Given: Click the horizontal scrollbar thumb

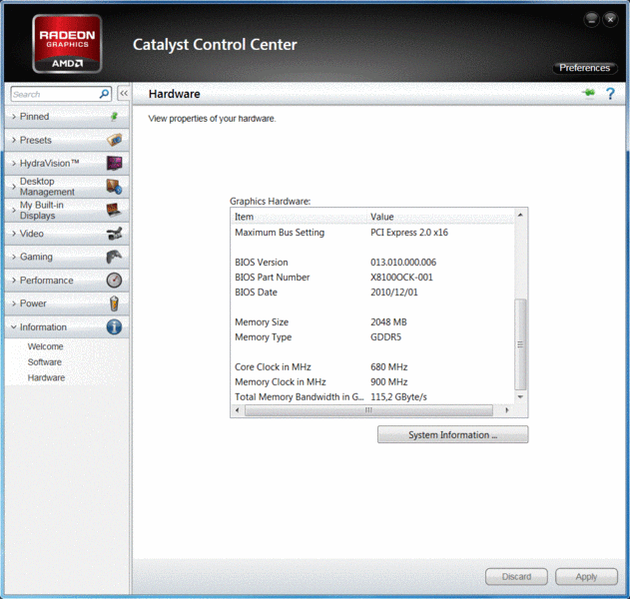Looking at the screenshot, I should coord(368,410).
